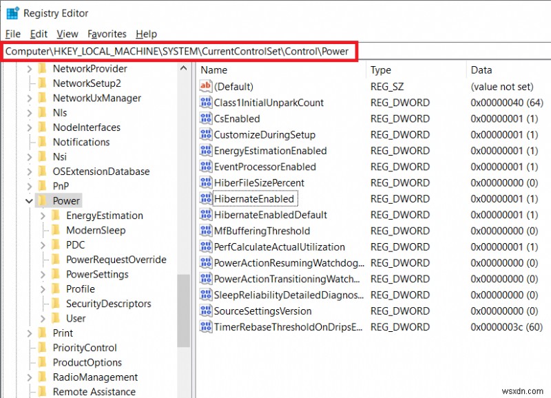Click the PriorityControl folder icon
Viewport: 551px width, 398px height.
pyautogui.click(x=42, y=348)
